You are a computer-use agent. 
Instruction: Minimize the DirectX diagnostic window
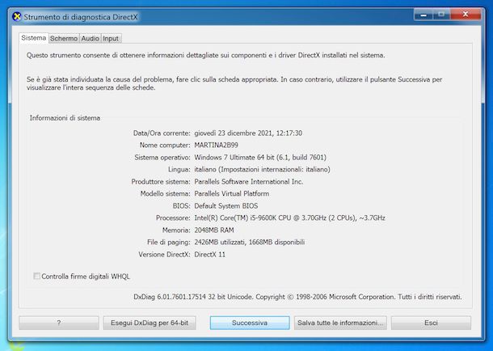click(423, 15)
